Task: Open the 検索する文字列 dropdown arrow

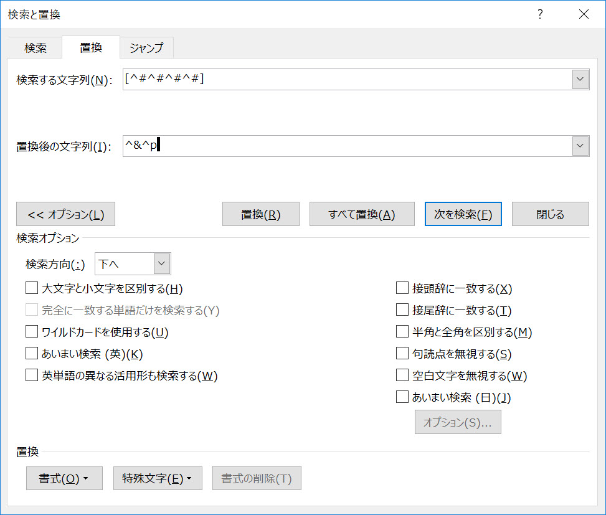Action: click(580, 79)
